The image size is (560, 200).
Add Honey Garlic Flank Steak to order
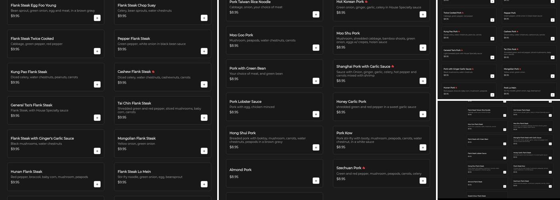[550, 158]
